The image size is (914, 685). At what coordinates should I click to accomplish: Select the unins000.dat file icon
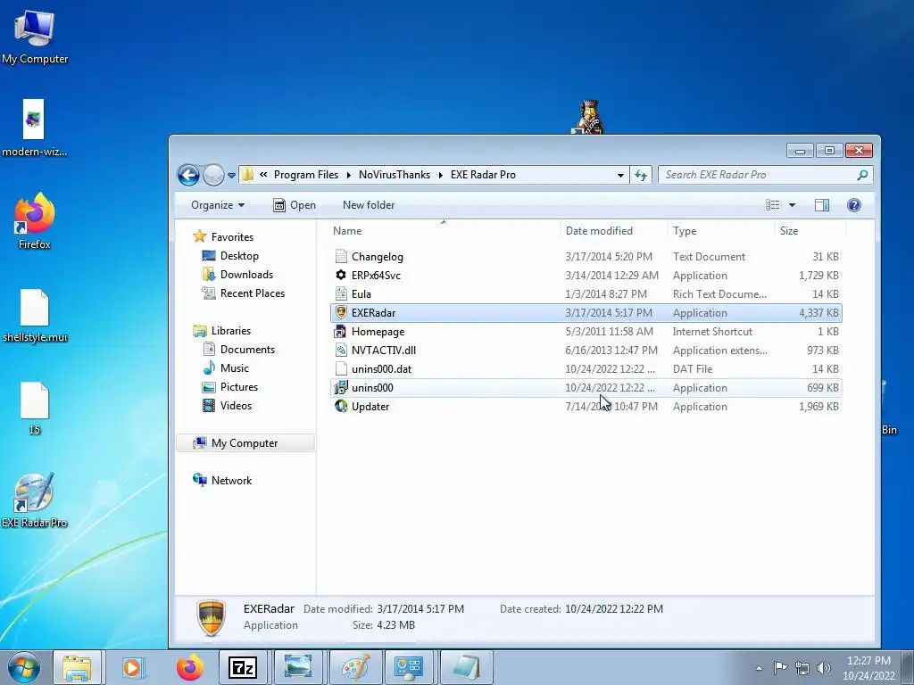point(341,368)
